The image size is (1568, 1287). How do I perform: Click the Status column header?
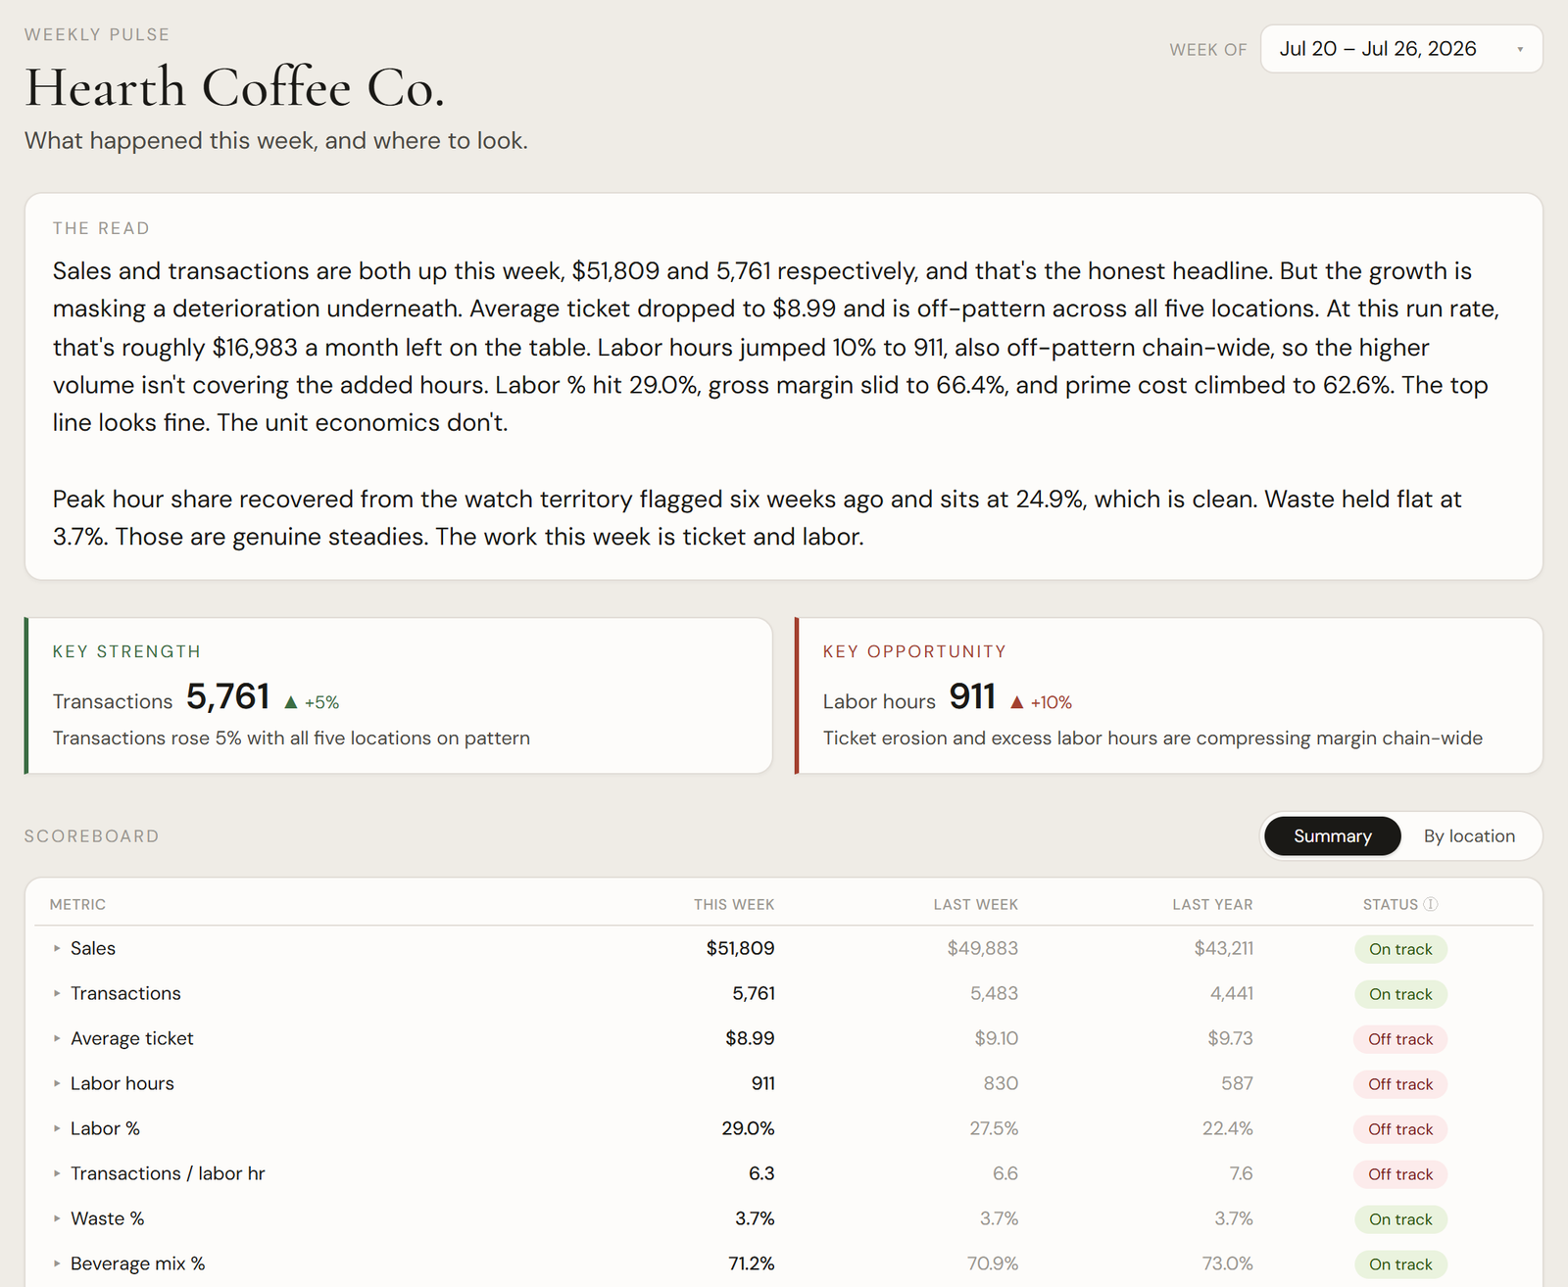point(1391,904)
